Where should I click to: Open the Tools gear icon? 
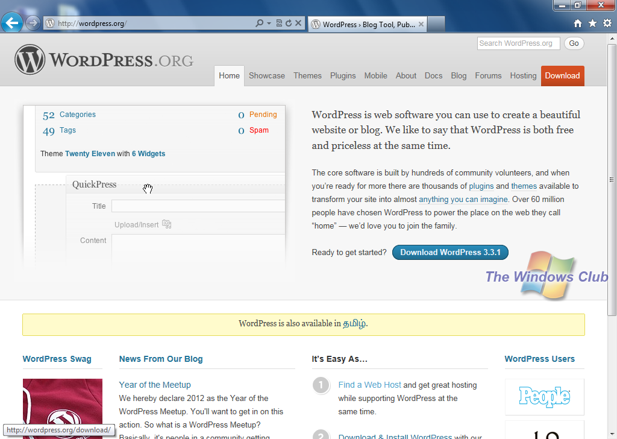607,24
